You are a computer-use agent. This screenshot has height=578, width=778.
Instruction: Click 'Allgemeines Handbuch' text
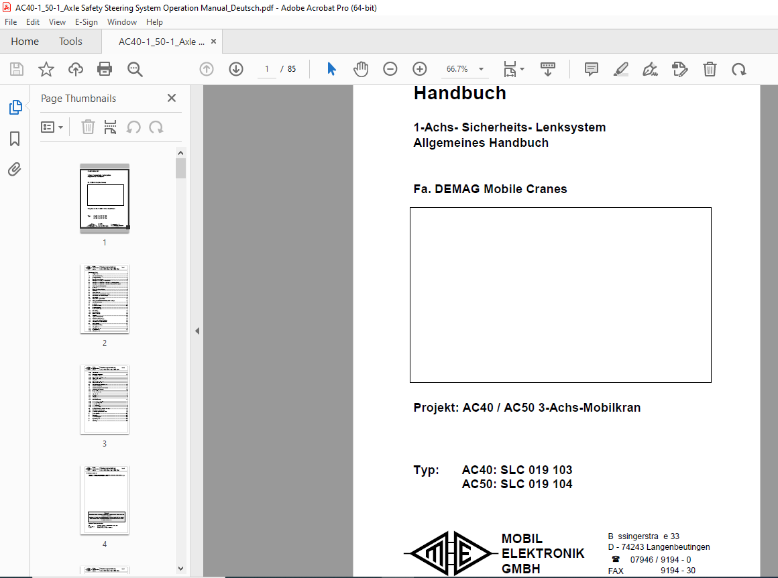(481, 143)
